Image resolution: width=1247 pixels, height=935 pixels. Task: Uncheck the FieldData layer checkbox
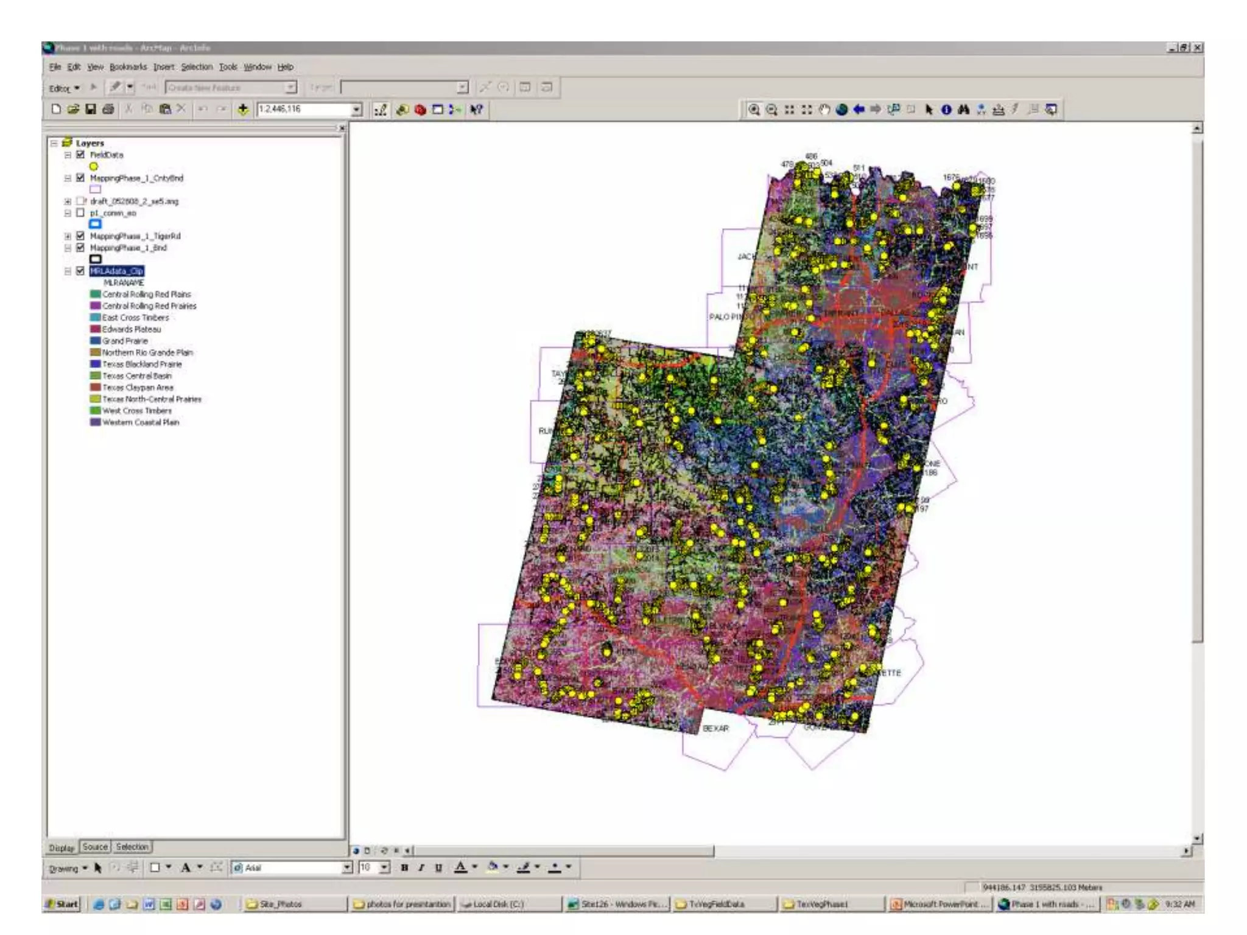[80, 155]
